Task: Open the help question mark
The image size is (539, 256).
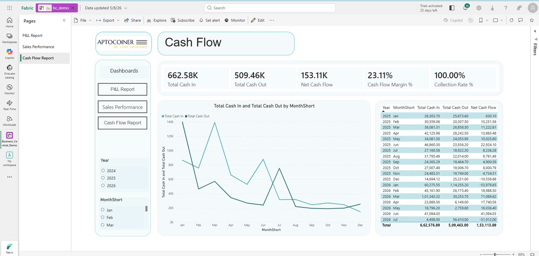Action: [x=506, y=8]
